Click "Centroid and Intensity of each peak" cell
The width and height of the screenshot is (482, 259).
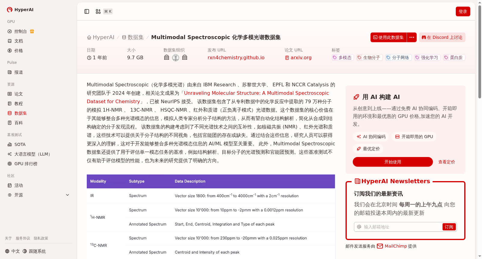[x=207, y=252]
